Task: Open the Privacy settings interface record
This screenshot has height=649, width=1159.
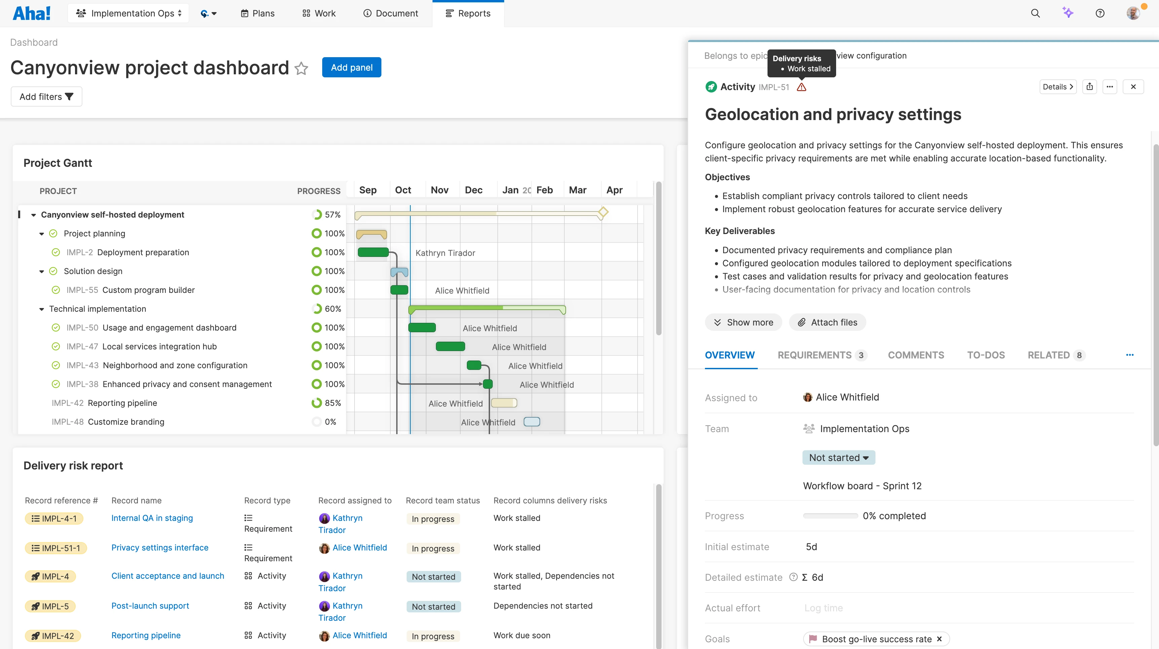Action: point(160,547)
